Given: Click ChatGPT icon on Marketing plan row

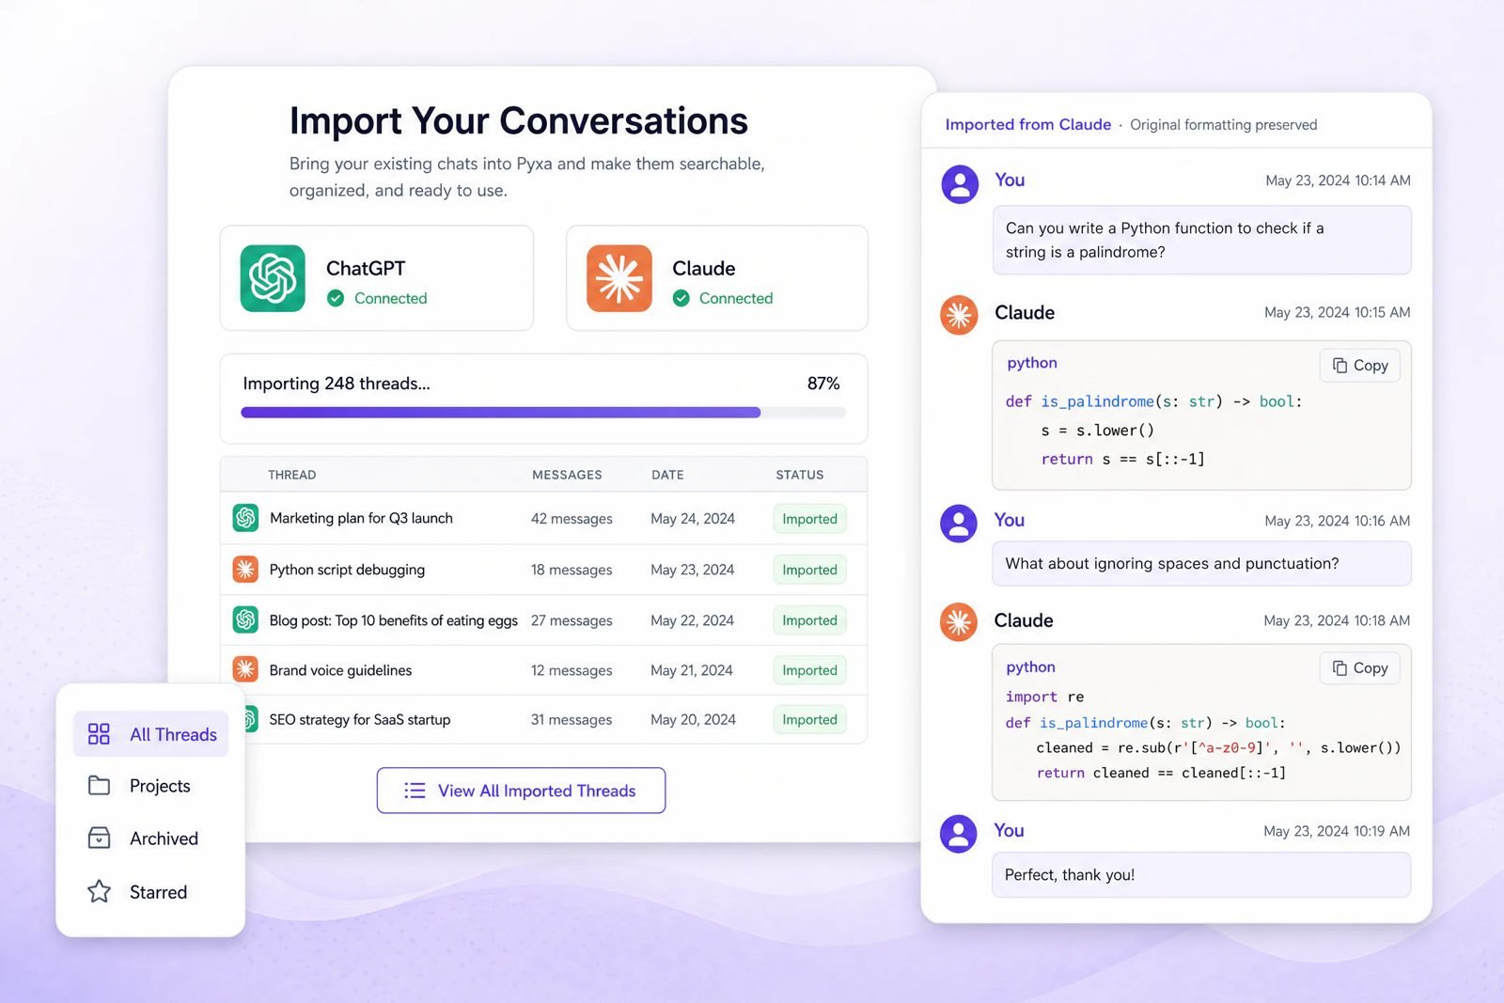Looking at the screenshot, I should click(245, 518).
